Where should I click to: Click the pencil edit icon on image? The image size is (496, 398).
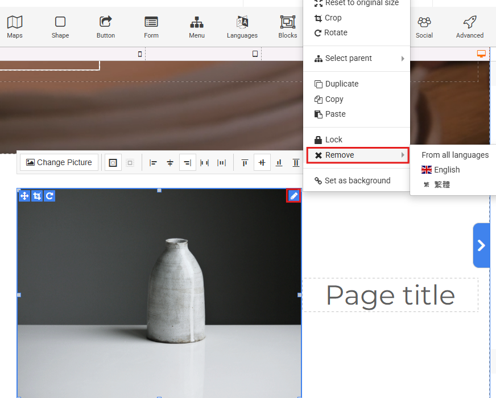294,196
